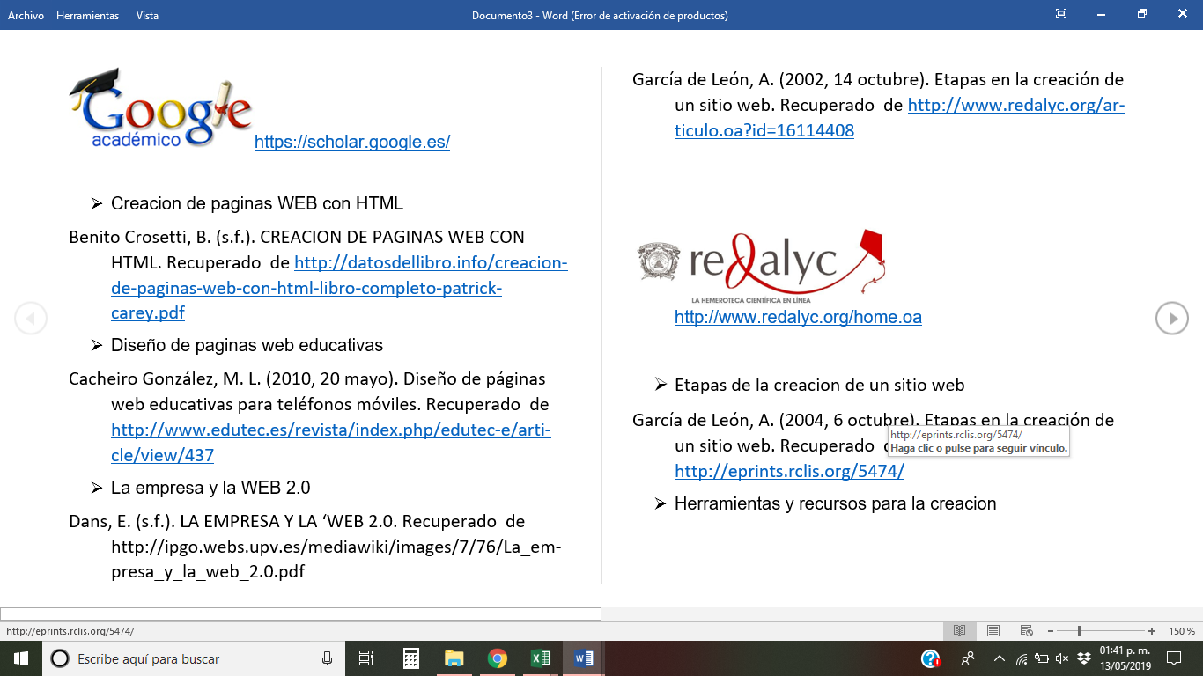
Task: Click the zoom out minus button
Action: pos(1051,631)
